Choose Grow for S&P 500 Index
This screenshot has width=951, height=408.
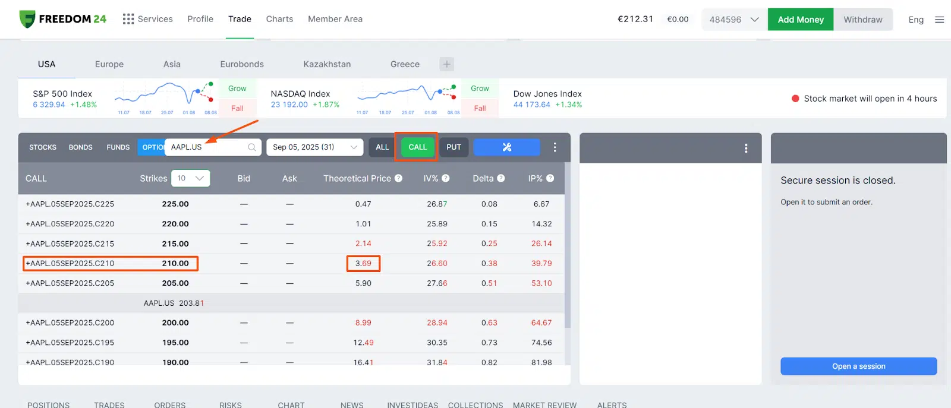(x=237, y=88)
